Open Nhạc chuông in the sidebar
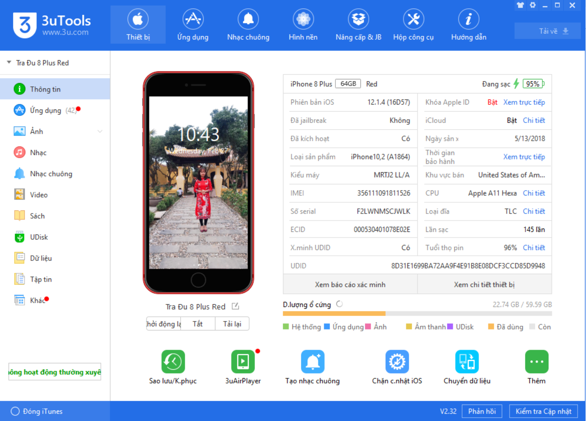 pos(55,174)
